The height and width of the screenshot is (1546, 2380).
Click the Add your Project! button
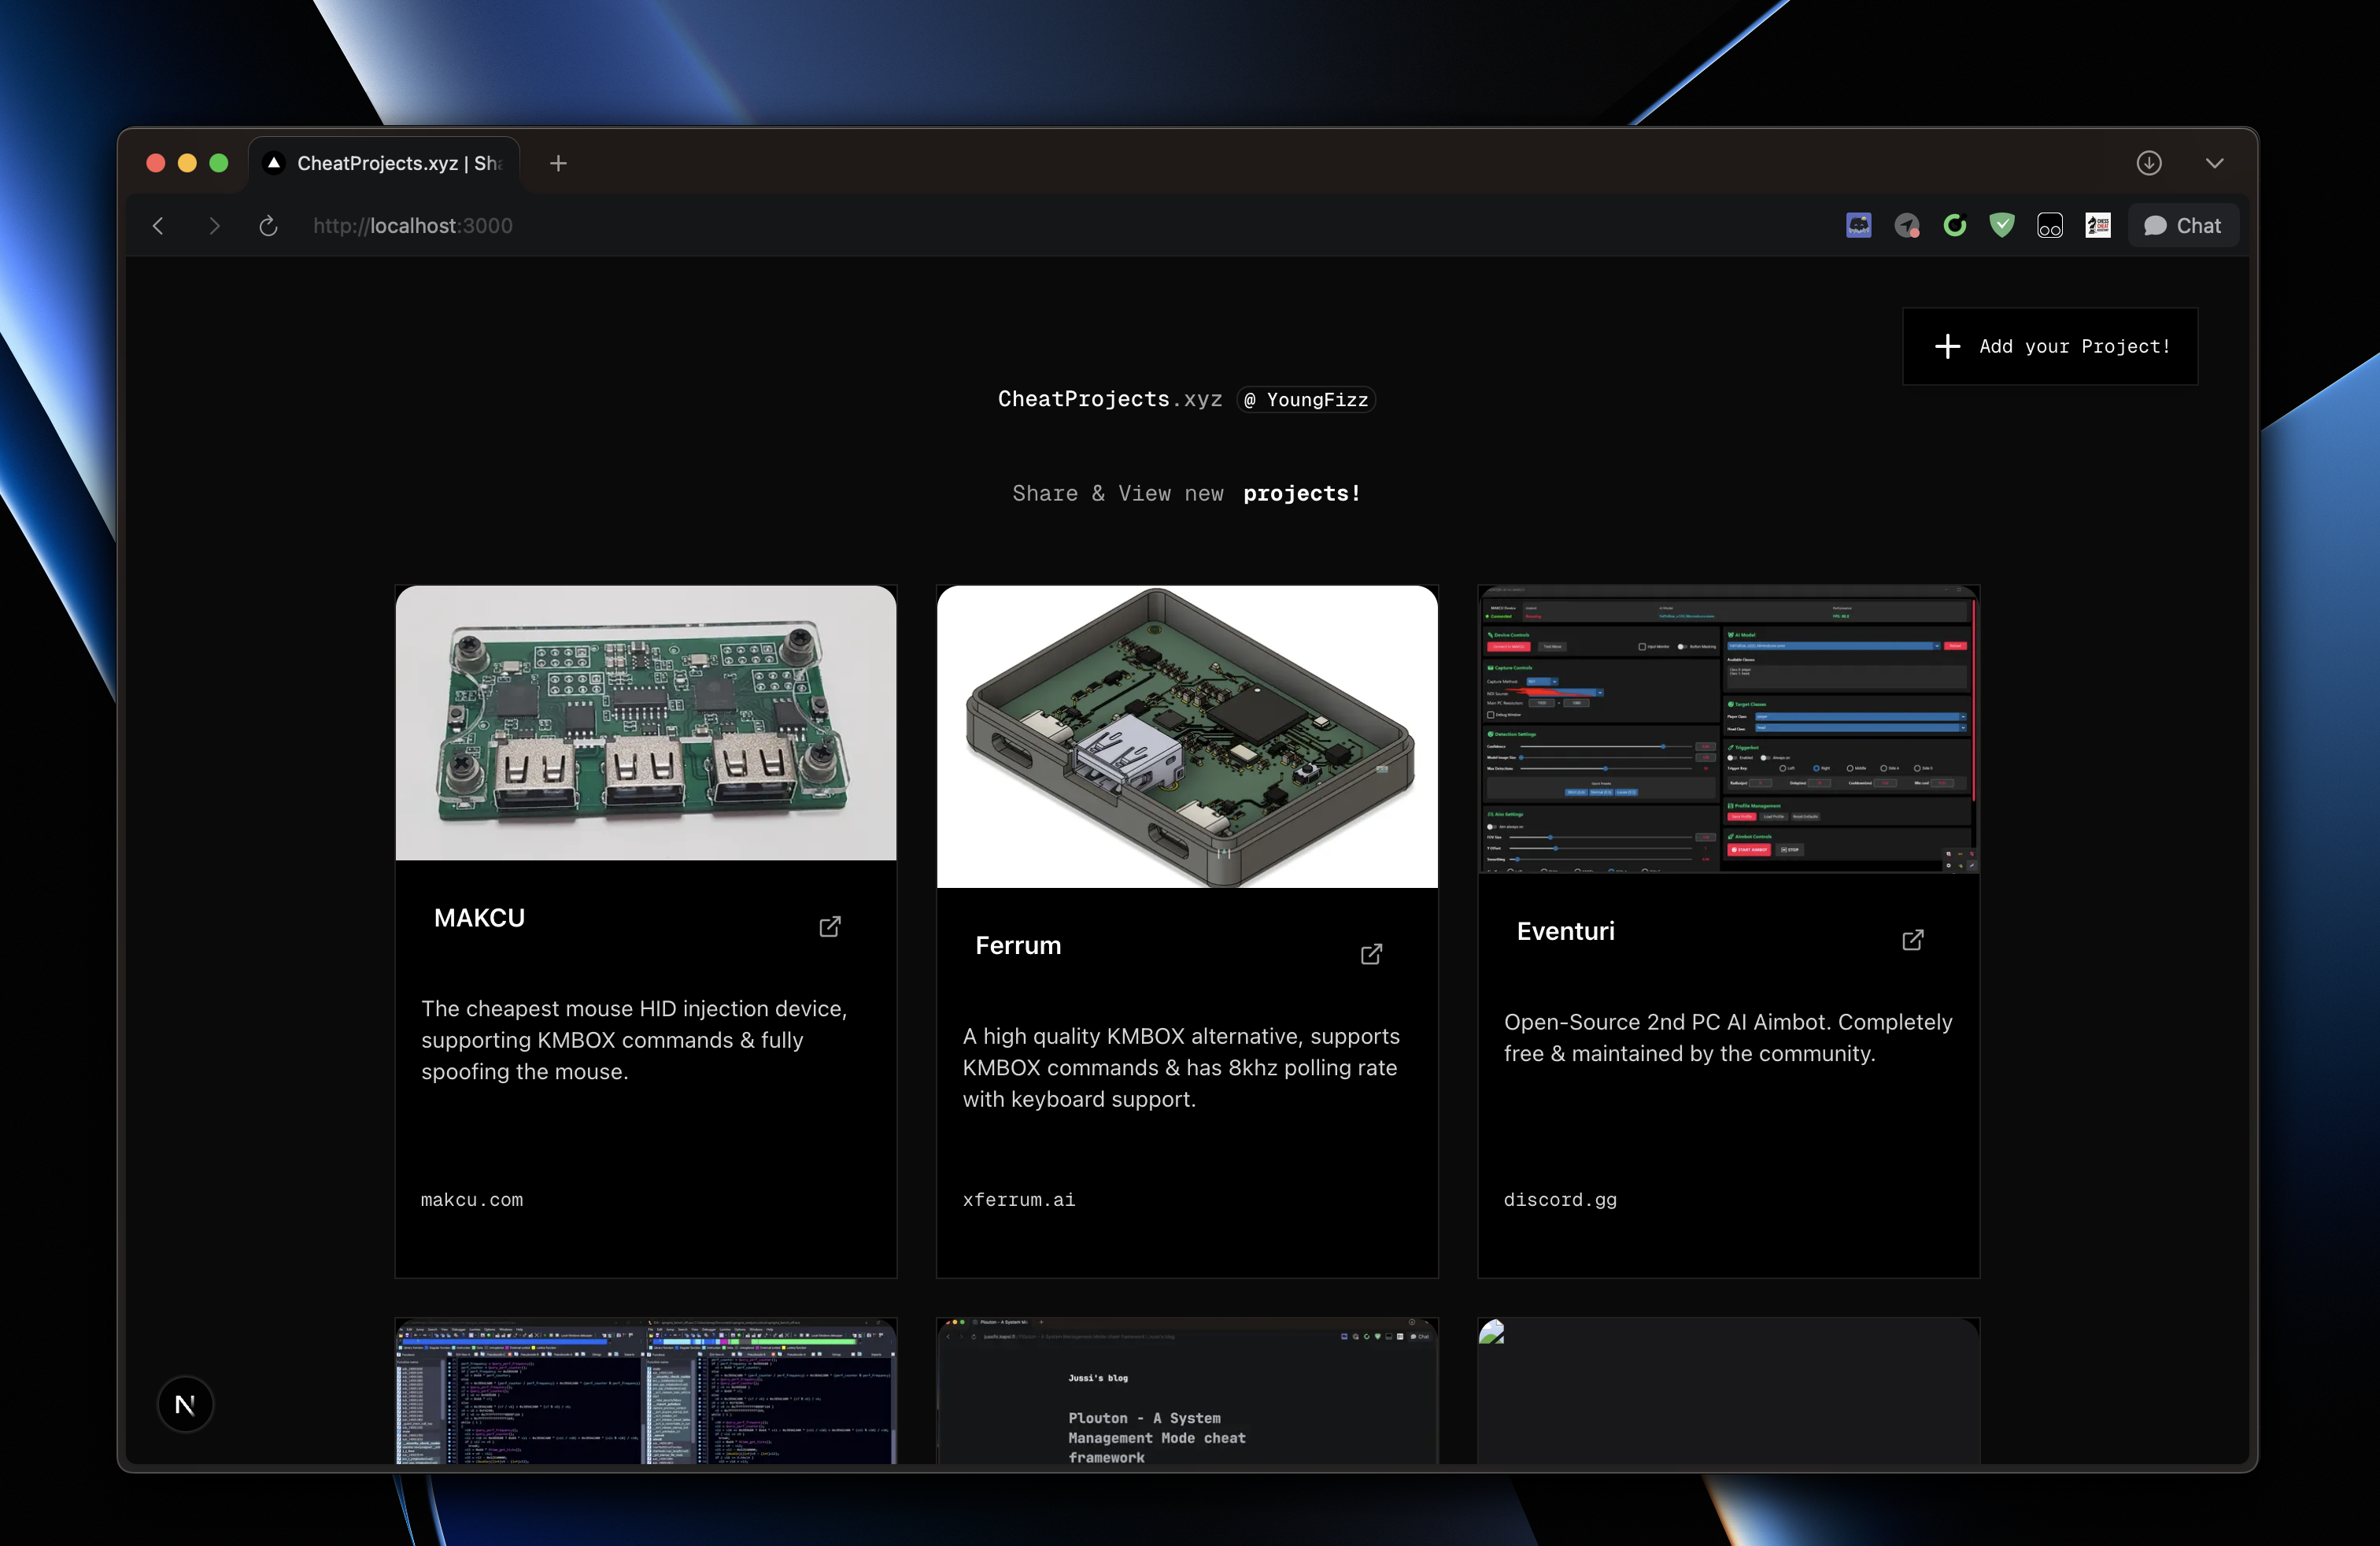[2050, 346]
